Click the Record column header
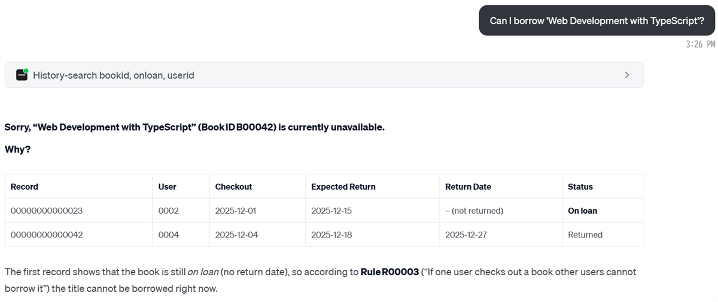This screenshot has height=302, width=718. (25, 187)
